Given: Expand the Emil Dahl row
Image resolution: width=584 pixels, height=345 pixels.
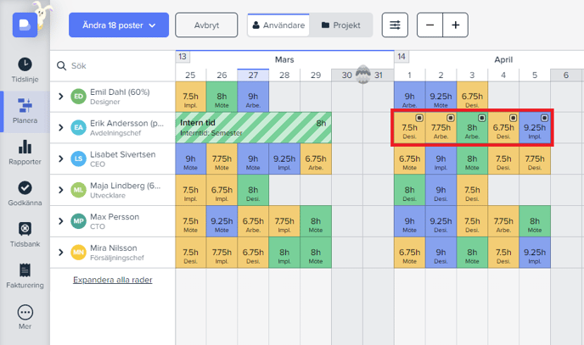Looking at the screenshot, I should click(x=60, y=96).
